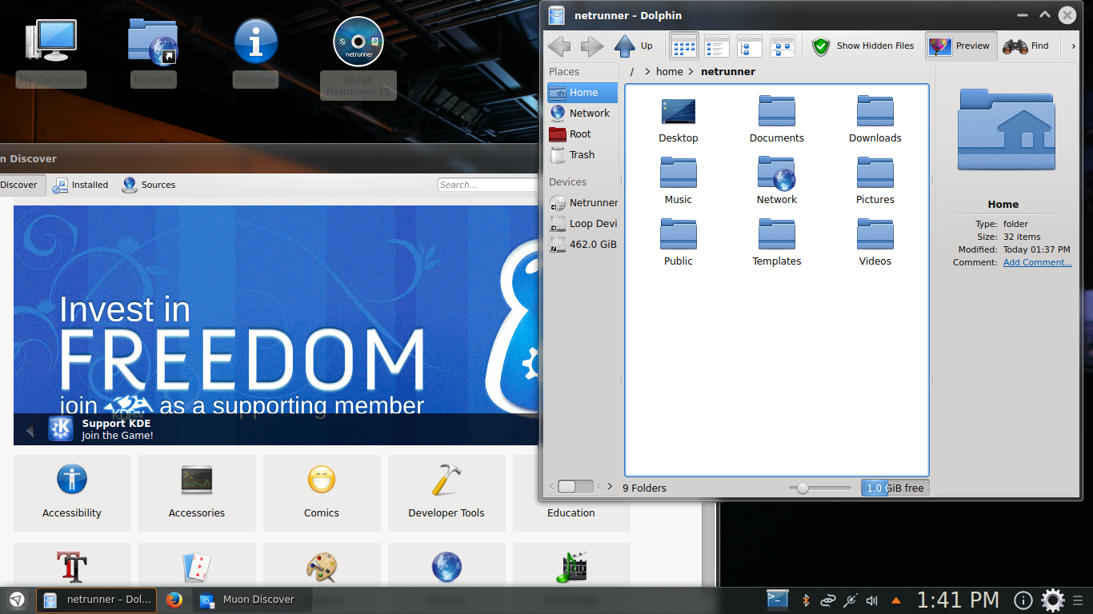The height and width of the screenshot is (614, 1093).
Task: Click the icon zoom slider handle
Action: (x=803, y=488)
